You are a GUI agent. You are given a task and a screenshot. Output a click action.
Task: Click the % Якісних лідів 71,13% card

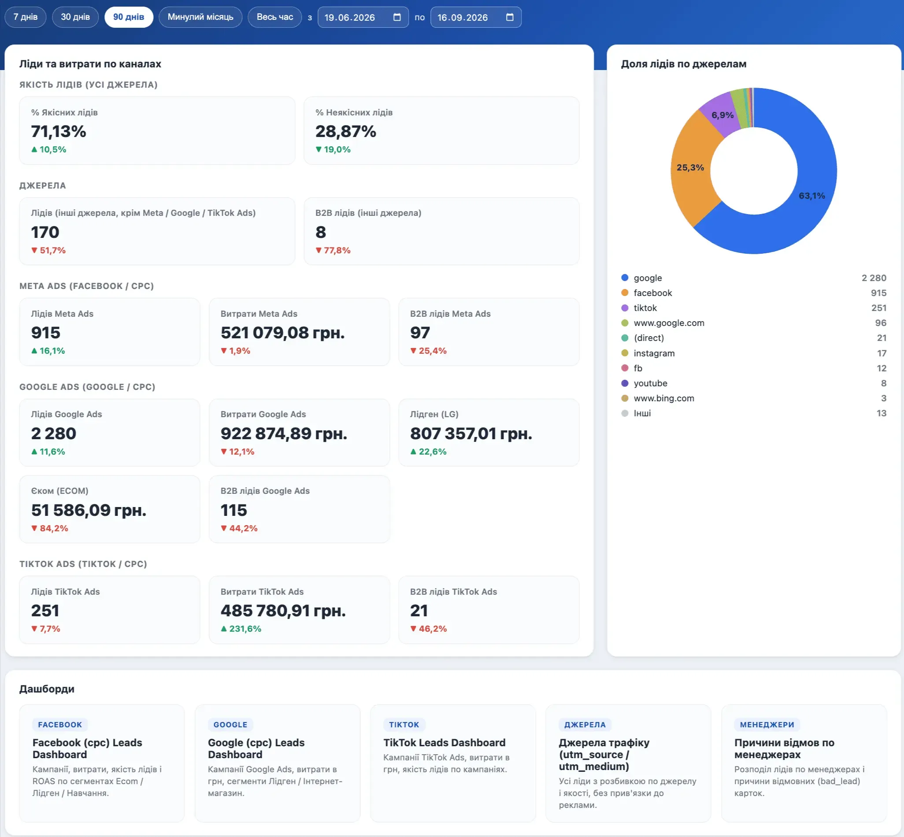click(157, 130)
